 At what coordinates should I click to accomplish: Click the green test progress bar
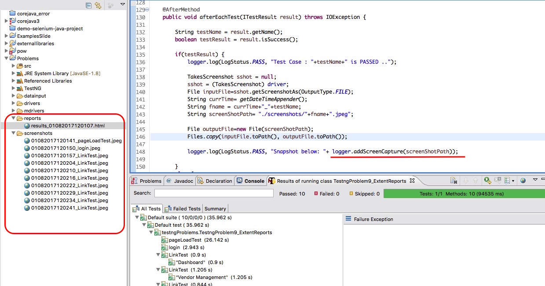pyautogui.click(x=464, y=193)
